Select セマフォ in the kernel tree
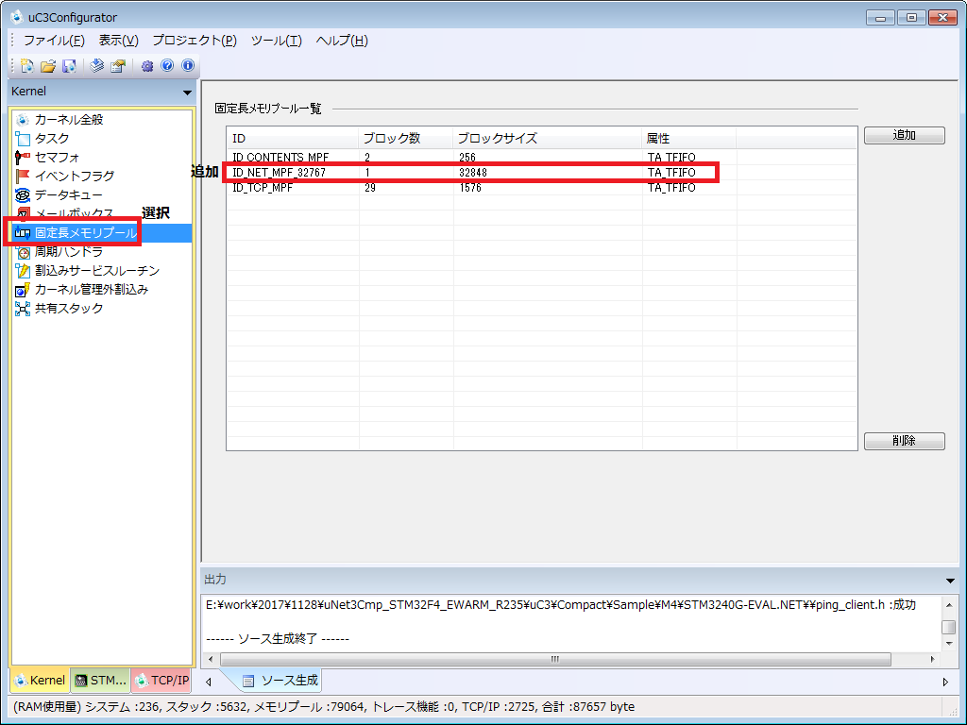The image size is (967, 725). (57, 157)
